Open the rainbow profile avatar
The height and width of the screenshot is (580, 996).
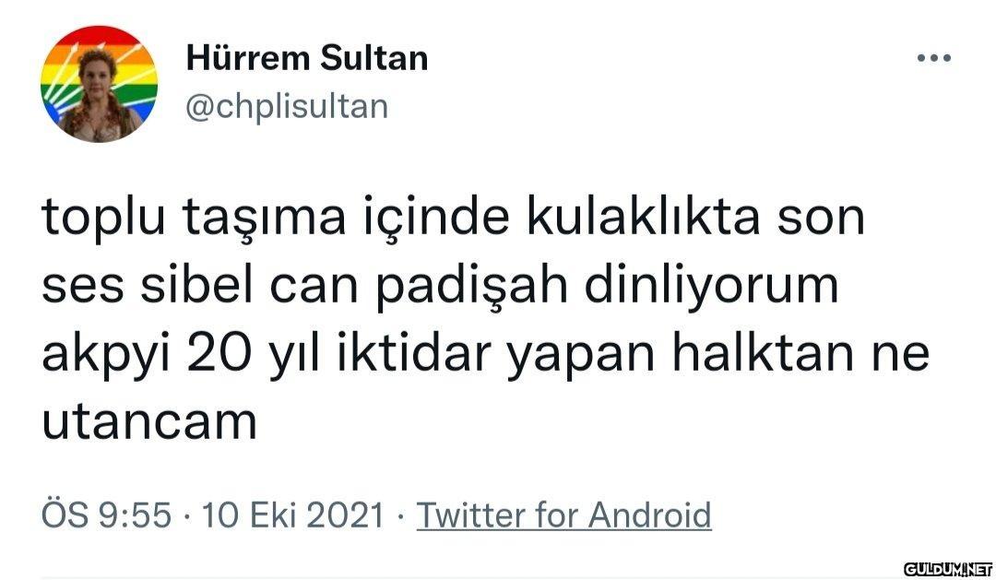click(x=99, y=83)
